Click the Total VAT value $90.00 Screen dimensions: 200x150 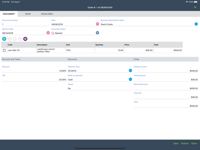point(195,97)
